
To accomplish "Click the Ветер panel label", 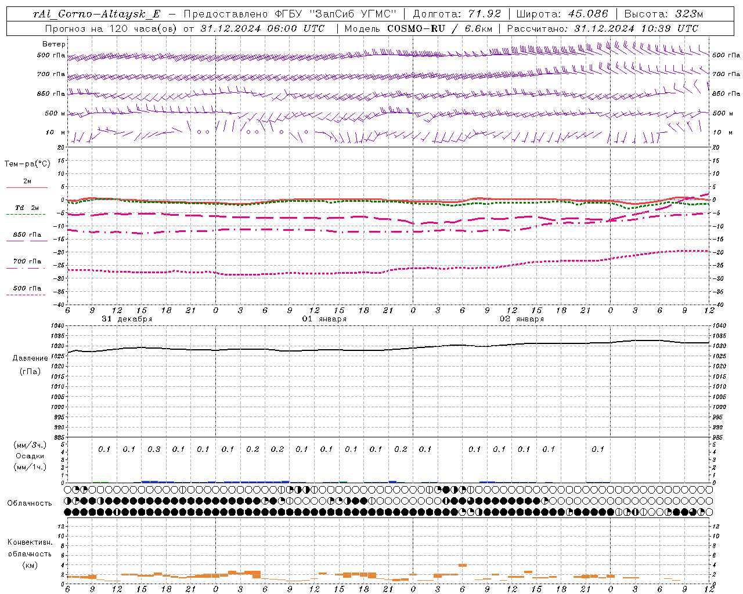I will pos(53,44).
